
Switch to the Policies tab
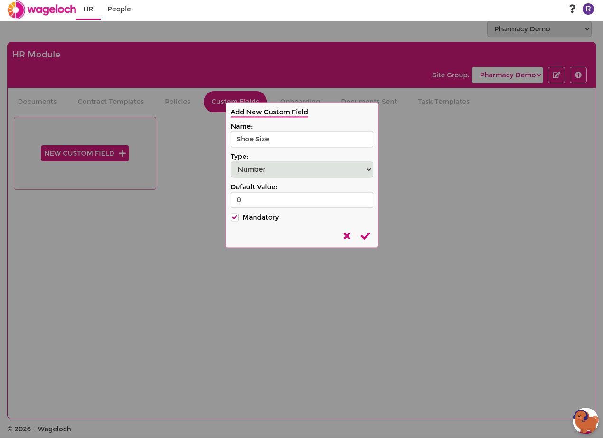click(x=178, y=102)
